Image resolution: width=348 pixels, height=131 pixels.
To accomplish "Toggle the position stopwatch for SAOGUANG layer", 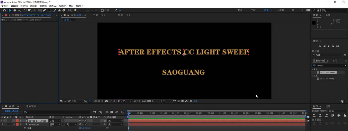I will [x=25, y=128].
